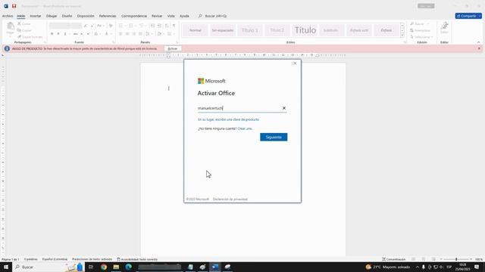Click the bullets list icon
Screen dimensions: 485x272
(x=120, y=26)
